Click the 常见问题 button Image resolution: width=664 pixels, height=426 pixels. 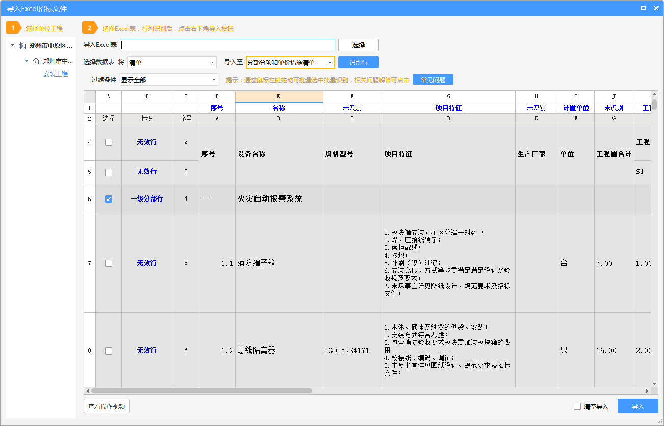coord(433,80)
